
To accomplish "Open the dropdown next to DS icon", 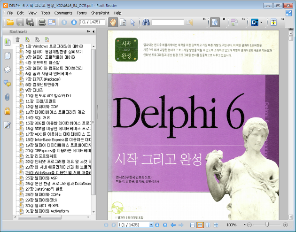I will tap(261, 23).
